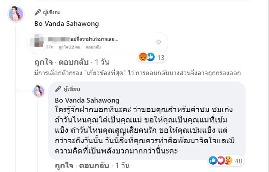Like the reply comment via ถูกใจ
This screenshot has width=269, height=172.
64,166
